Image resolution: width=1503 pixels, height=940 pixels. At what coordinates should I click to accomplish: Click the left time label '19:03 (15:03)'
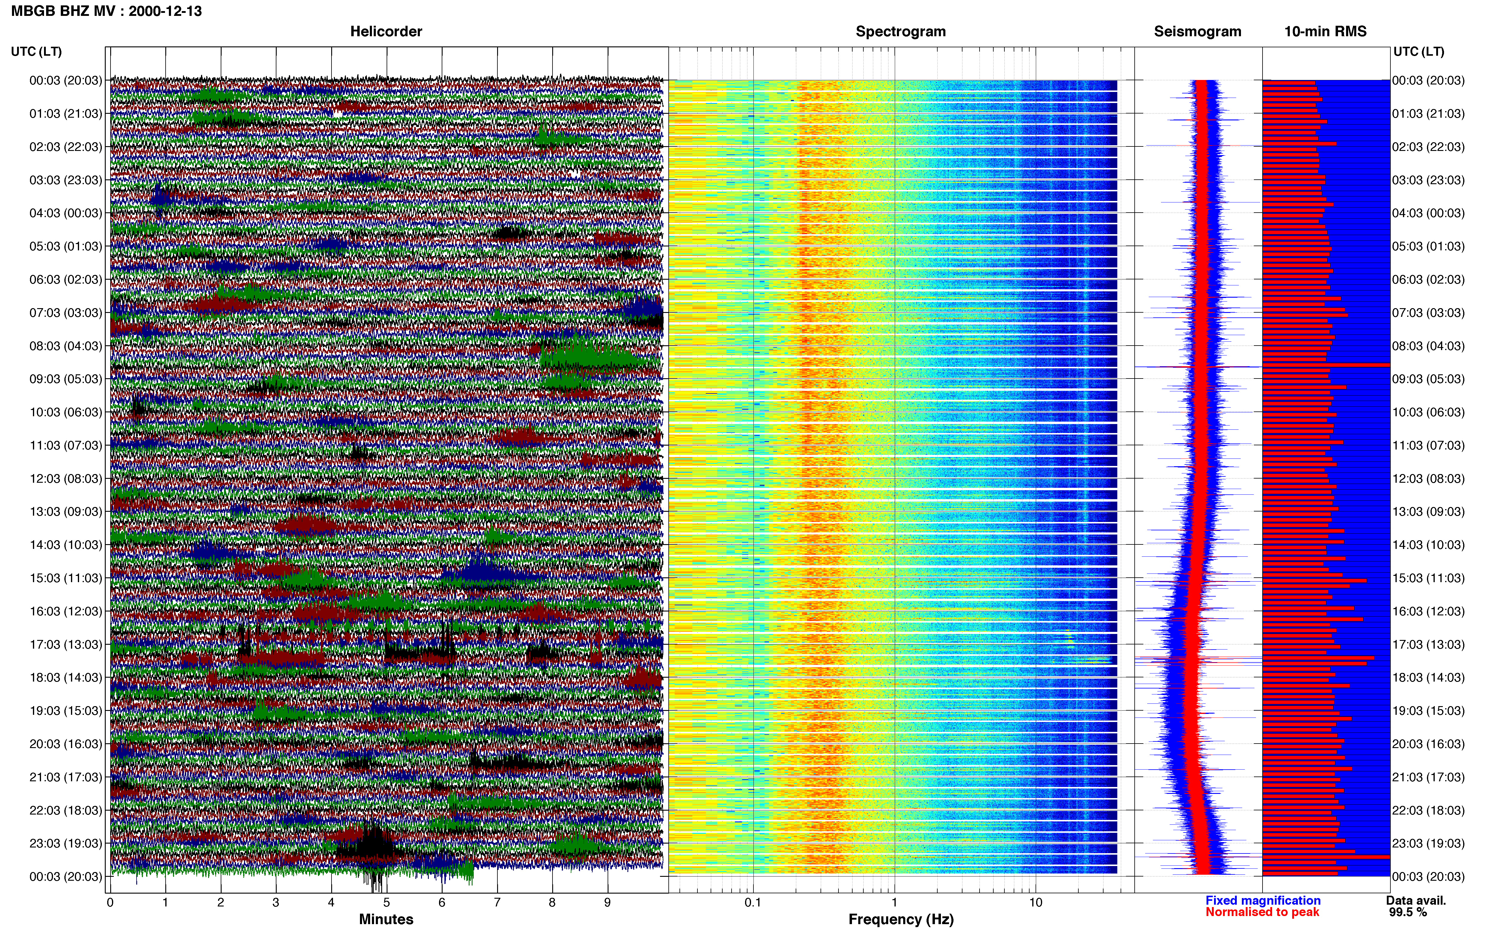coord(66,711)
